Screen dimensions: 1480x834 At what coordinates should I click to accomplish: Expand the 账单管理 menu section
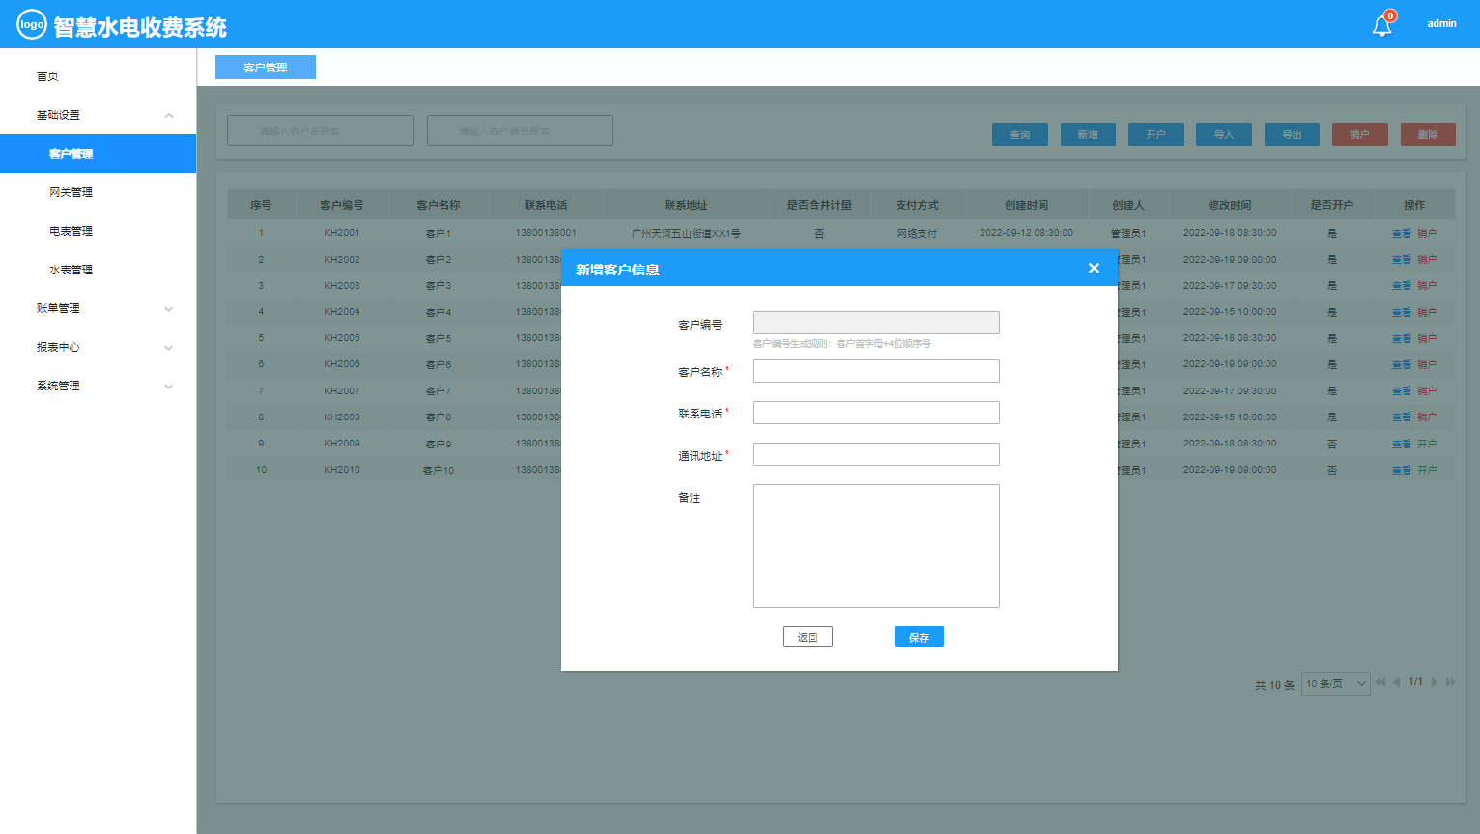(x=169, y=308)
